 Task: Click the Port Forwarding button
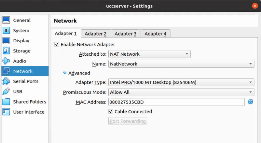(128, 121)
